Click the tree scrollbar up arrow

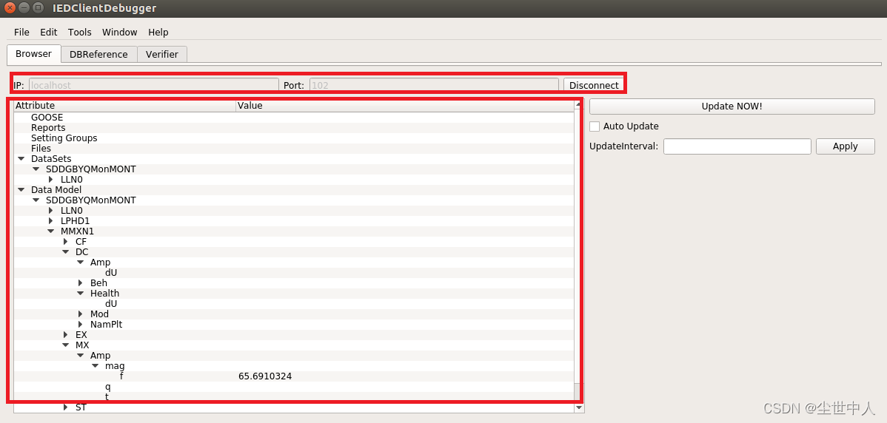click(x=579, y=104)
